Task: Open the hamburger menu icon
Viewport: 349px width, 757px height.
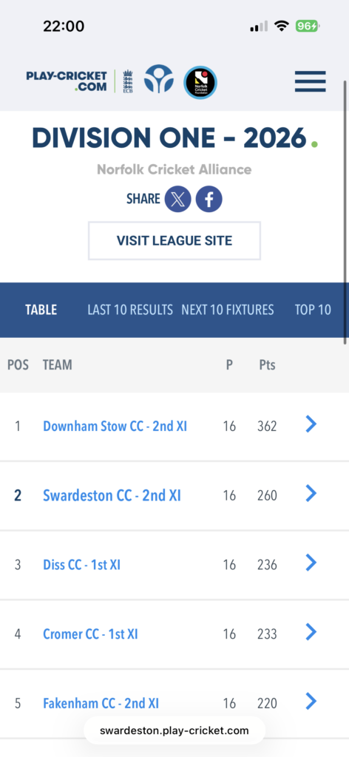Action: (310, 81)
